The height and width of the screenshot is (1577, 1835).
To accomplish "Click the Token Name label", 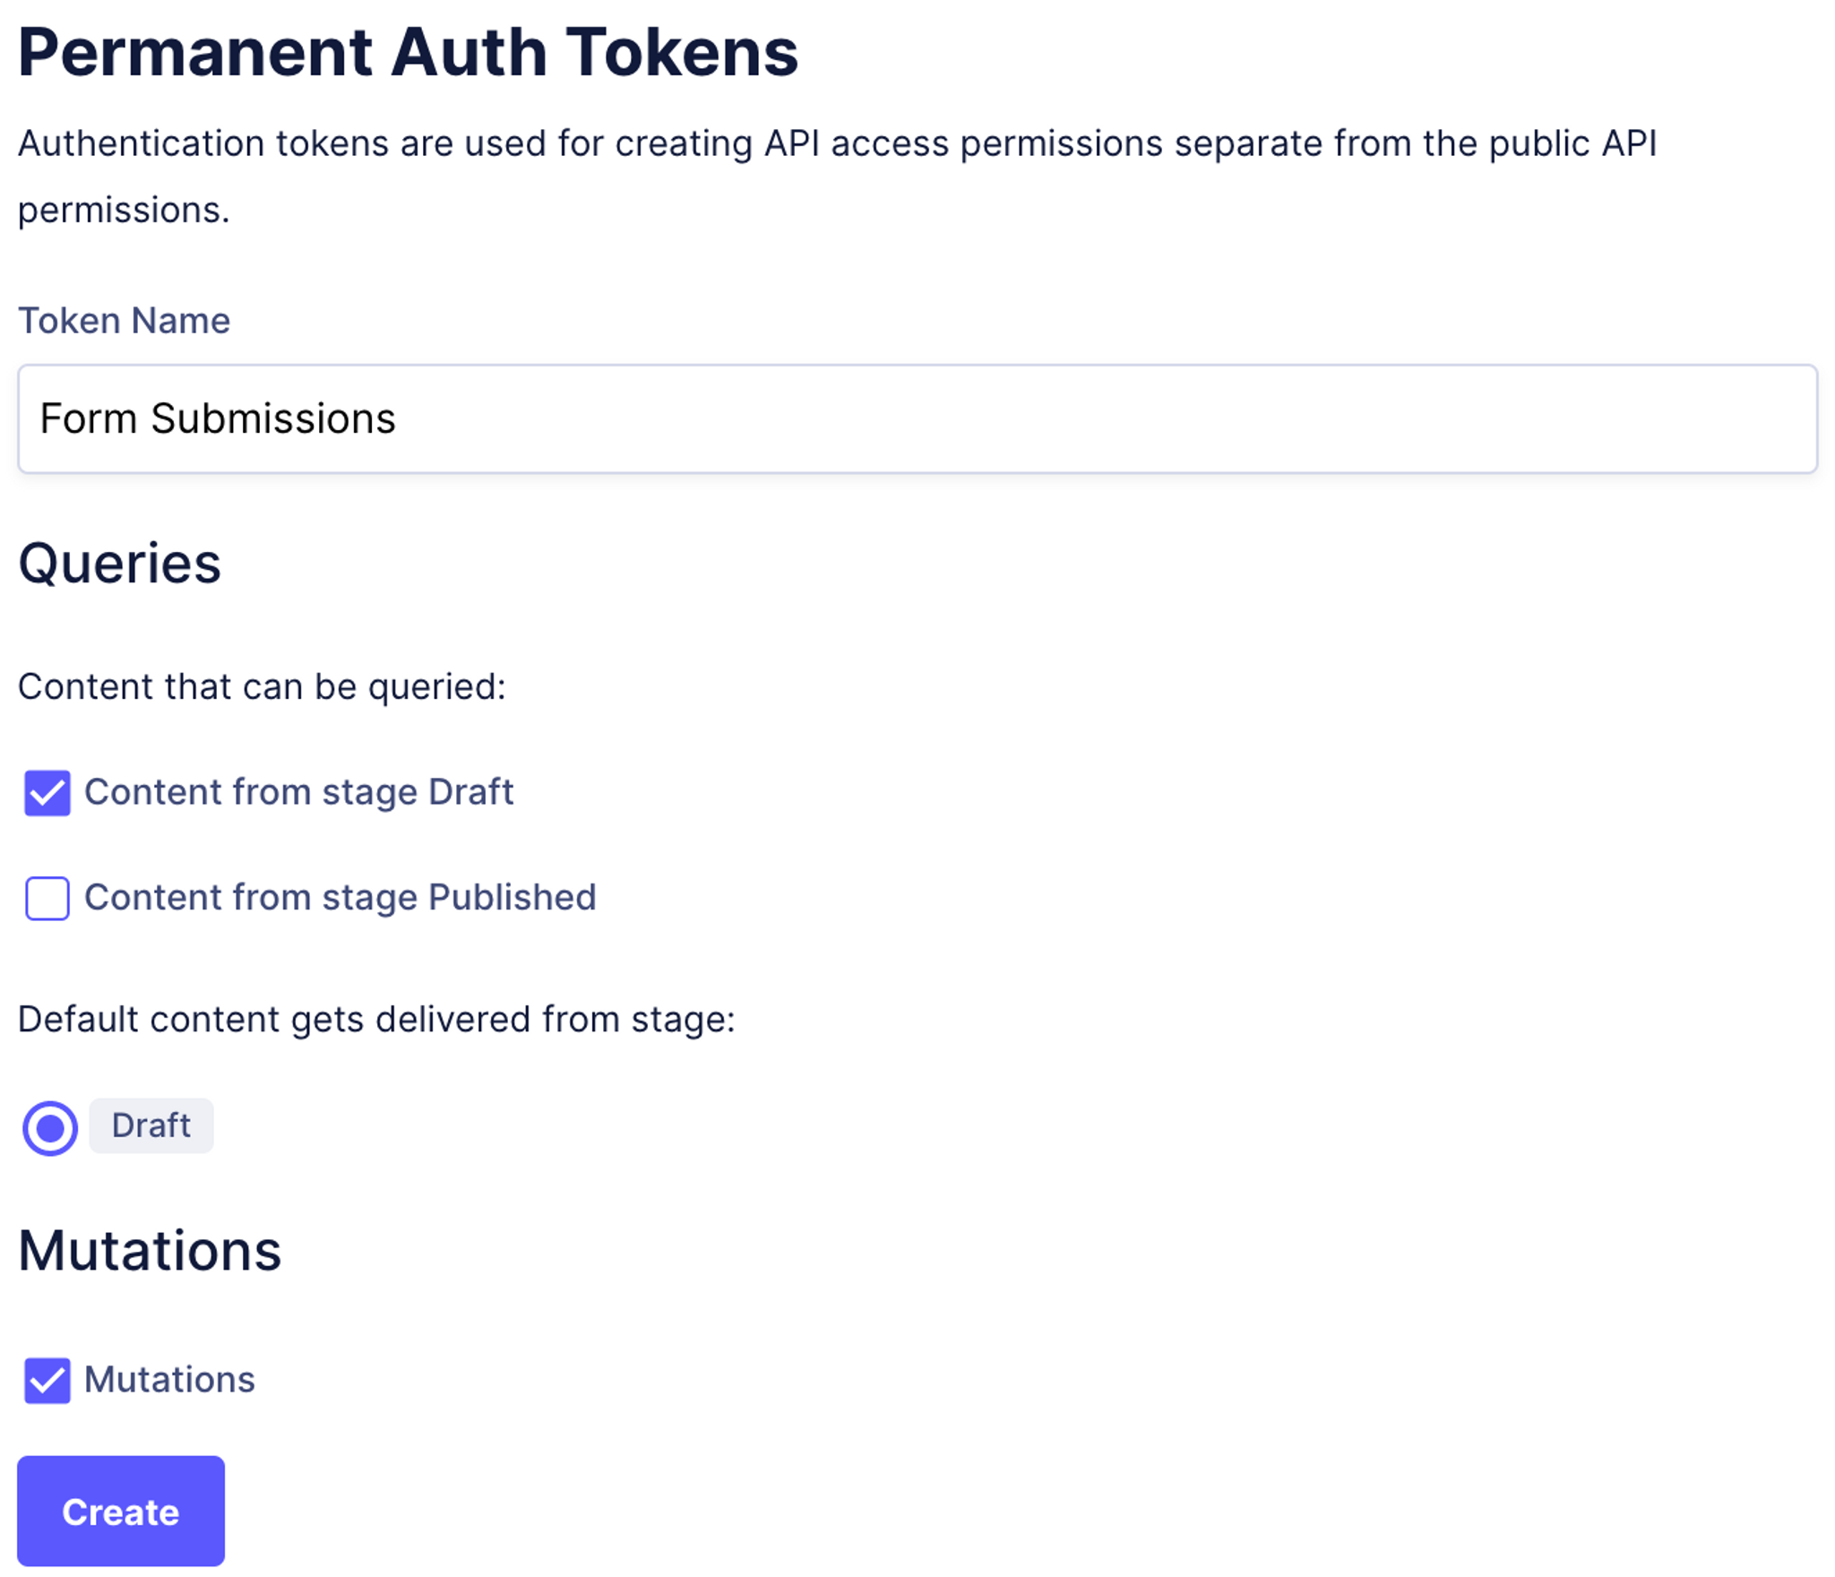I will point(124,321).
